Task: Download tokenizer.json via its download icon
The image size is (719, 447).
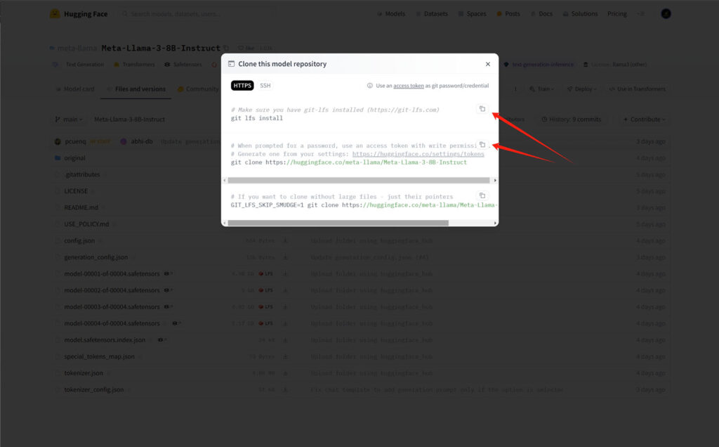Action: (285, 373)
